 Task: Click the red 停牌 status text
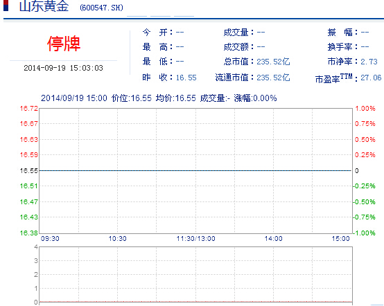[x=64, y=44]
